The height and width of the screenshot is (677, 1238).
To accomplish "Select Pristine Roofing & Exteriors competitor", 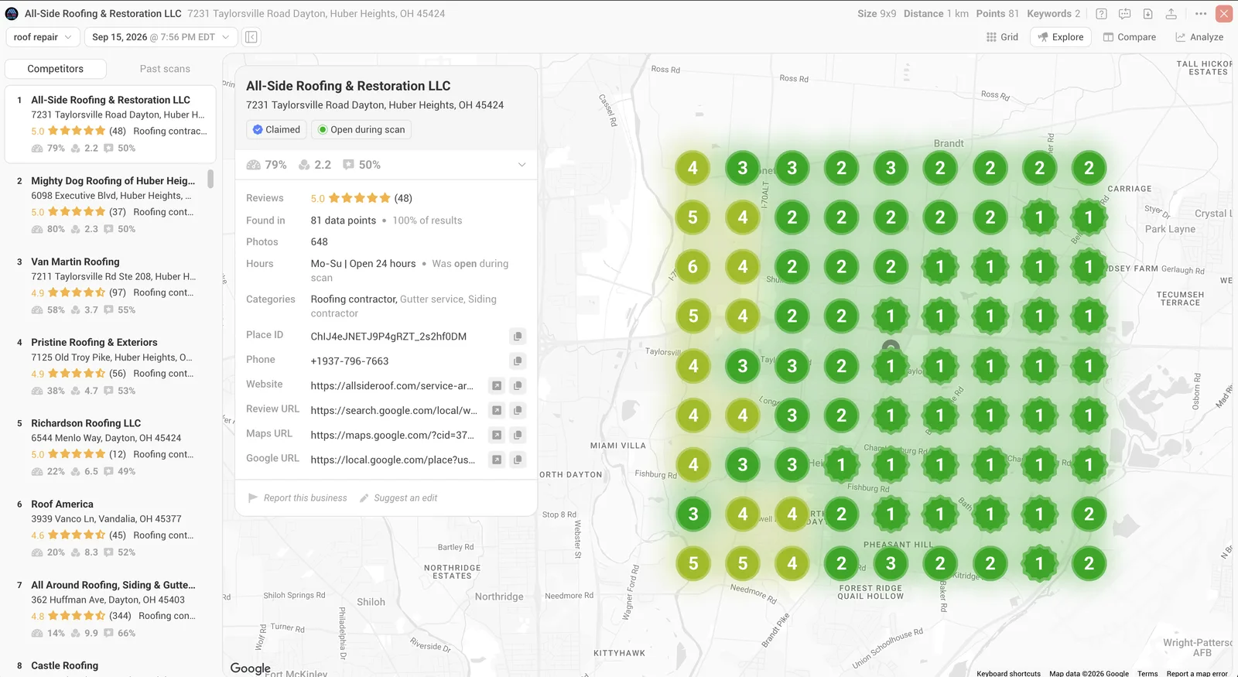I will (111, 366).
